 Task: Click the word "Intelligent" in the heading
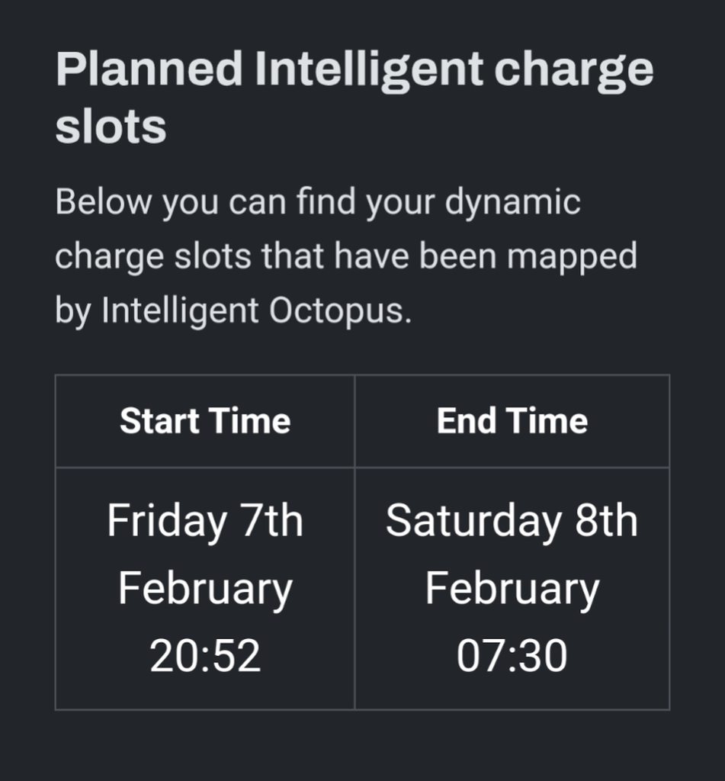click(369, 70)
